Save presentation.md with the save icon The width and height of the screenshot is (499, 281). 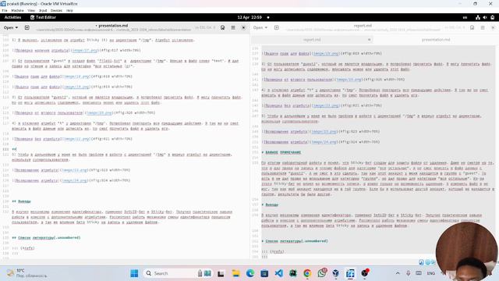(222, 28)
